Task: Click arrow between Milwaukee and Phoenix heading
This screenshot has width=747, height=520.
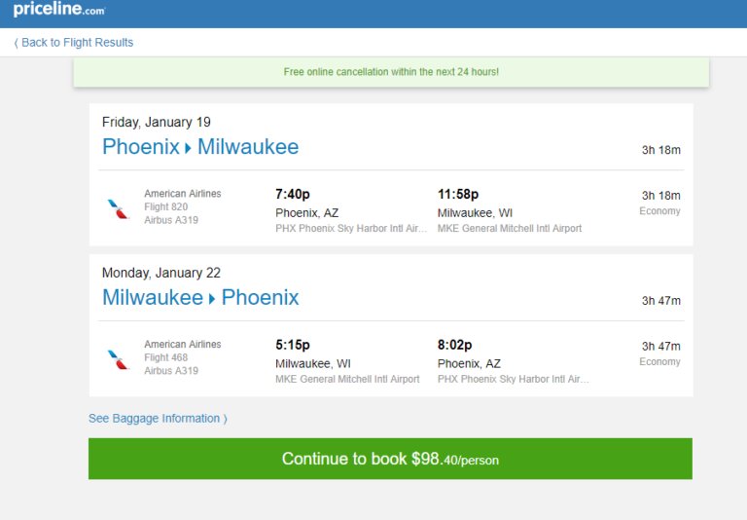Action: 212,299
